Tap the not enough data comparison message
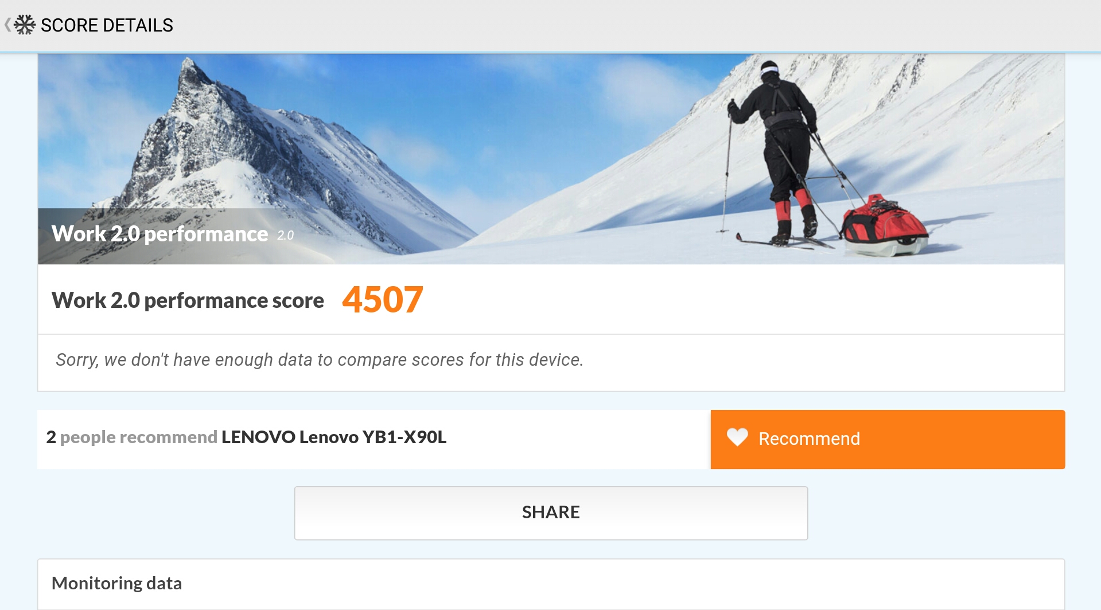 [x=320, y=360]
